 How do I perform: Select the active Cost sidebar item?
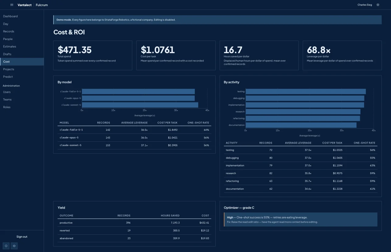[x=22, y=62]
